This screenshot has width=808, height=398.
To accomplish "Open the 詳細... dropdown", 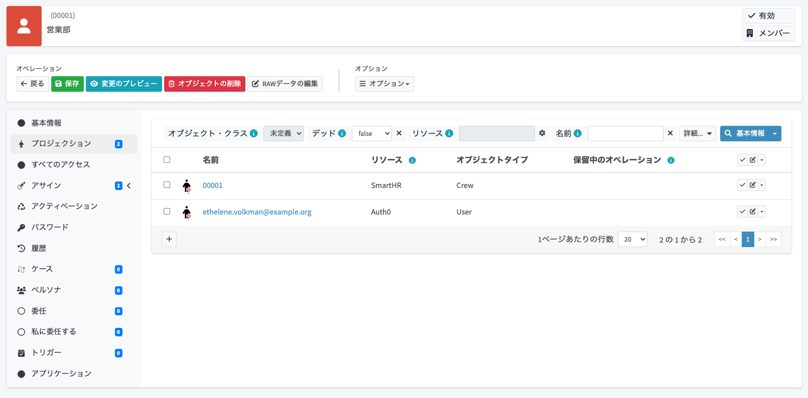I will [698, 133].
